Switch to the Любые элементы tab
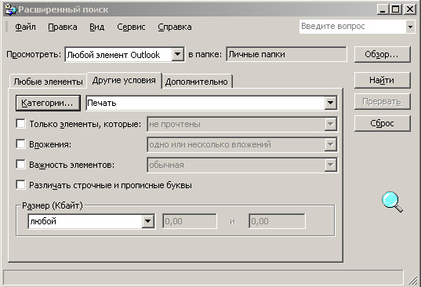 tap(49, 82)
